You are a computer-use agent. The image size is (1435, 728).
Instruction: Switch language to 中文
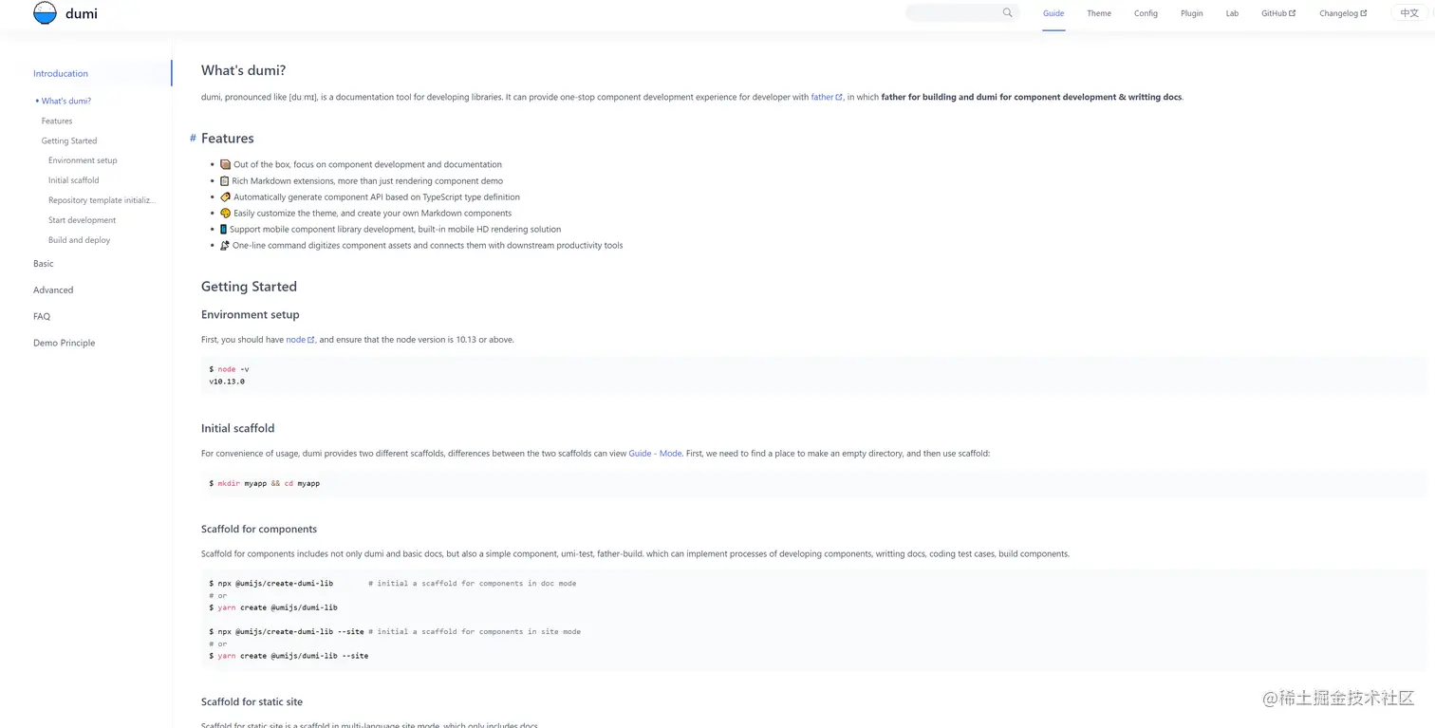[x=1409, y=13]
